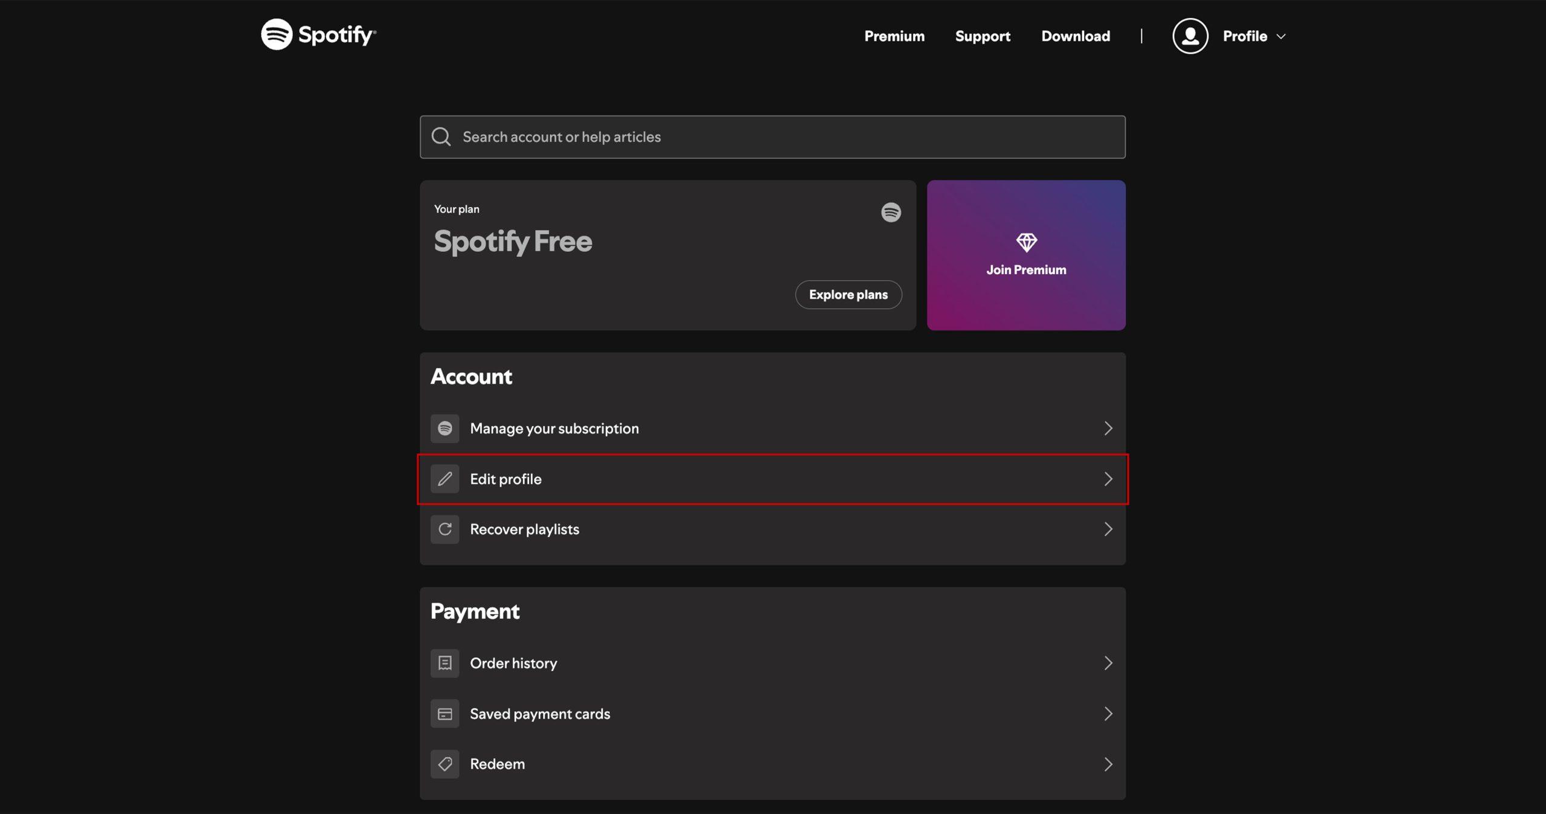
Task: Click the Spotify icon beside Manage your subscription
Action: tap(445, 428)
